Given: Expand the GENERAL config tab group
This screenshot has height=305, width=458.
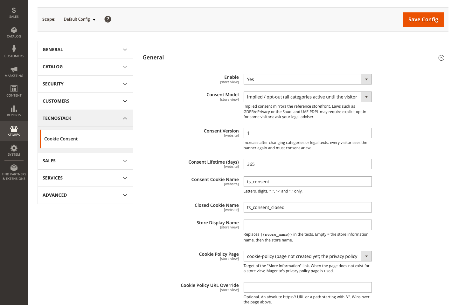Looking at the screenshot, I should 85,50.
